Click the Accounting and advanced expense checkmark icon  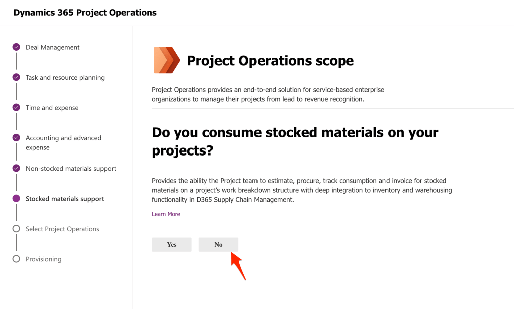coord(16,138)
